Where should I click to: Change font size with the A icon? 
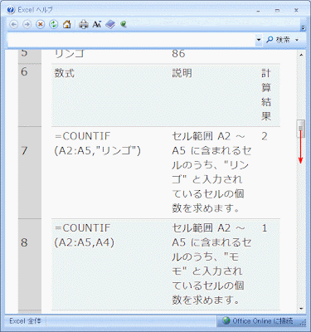point(96,25)
